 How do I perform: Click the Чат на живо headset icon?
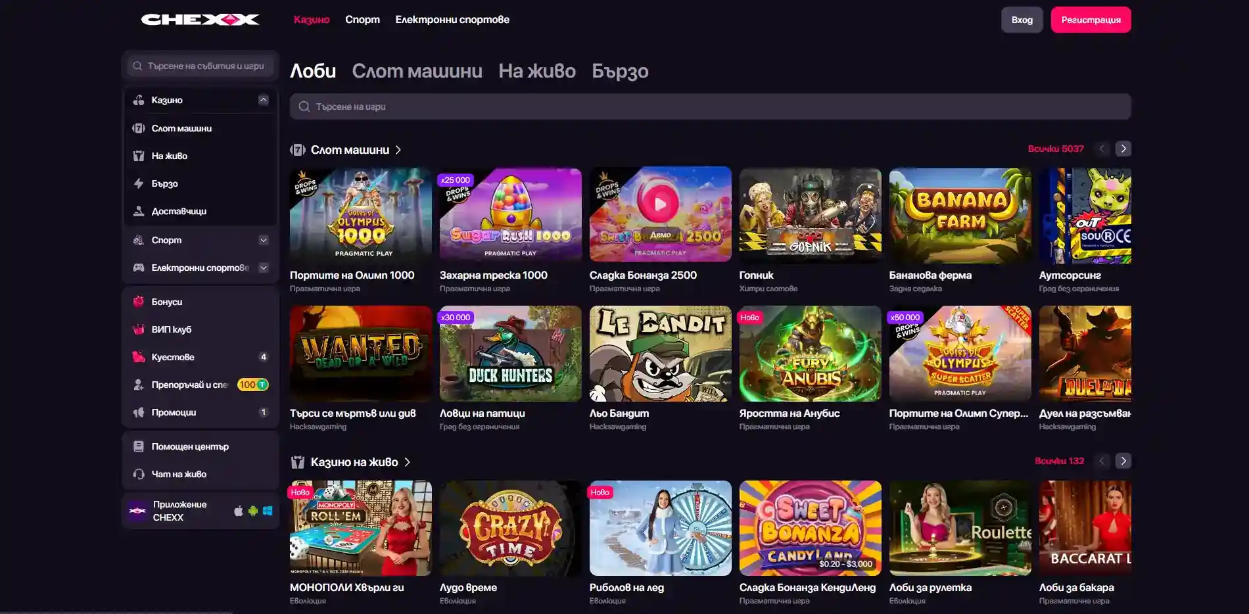[139, 474]
